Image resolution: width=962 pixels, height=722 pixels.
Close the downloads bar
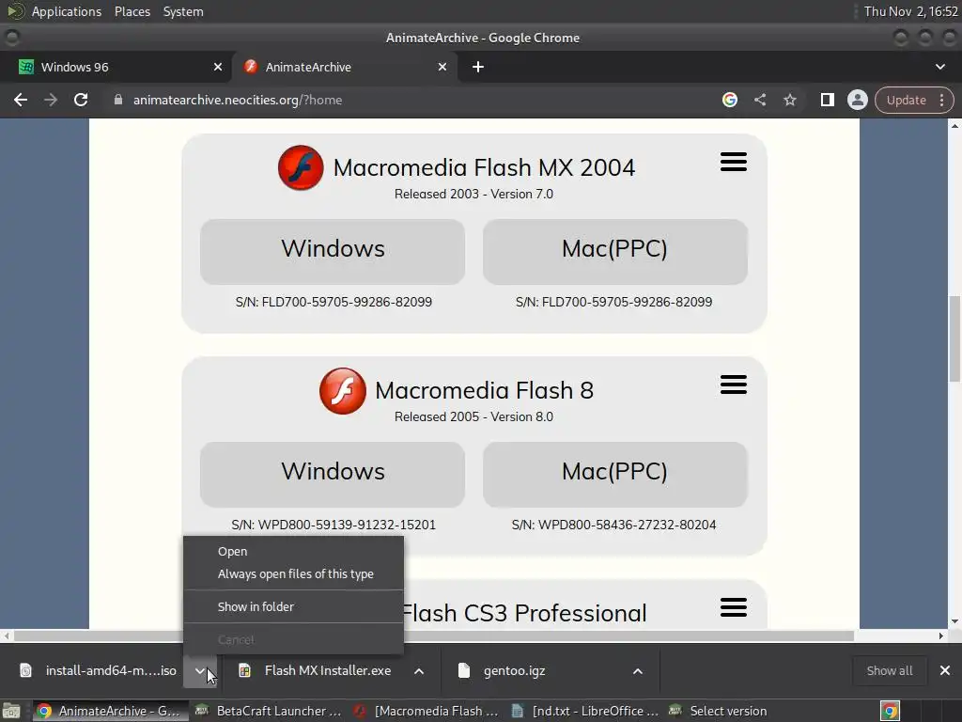[x=945, y=670]
